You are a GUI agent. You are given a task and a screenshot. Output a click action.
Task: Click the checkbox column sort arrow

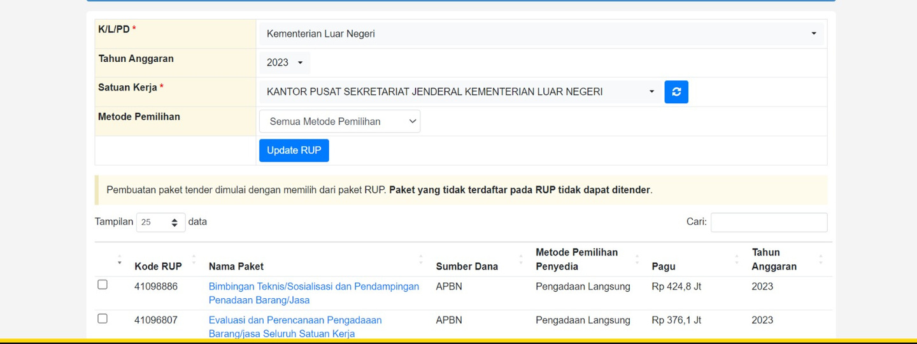[119, 260]
